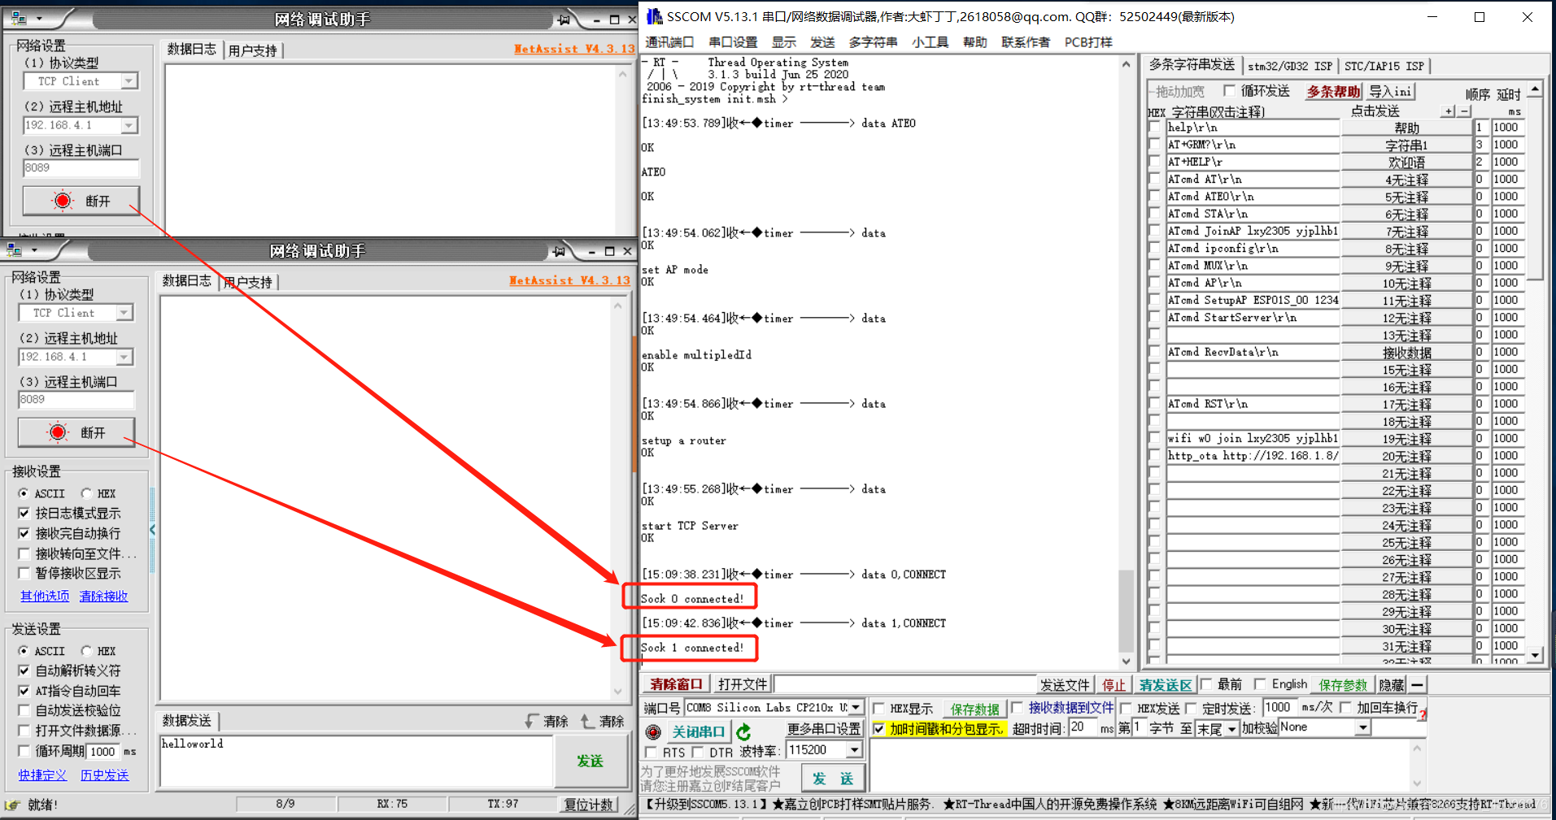Click the dash collapse button next to 隐藏
1556x820 pixels.
(1418, 685)
